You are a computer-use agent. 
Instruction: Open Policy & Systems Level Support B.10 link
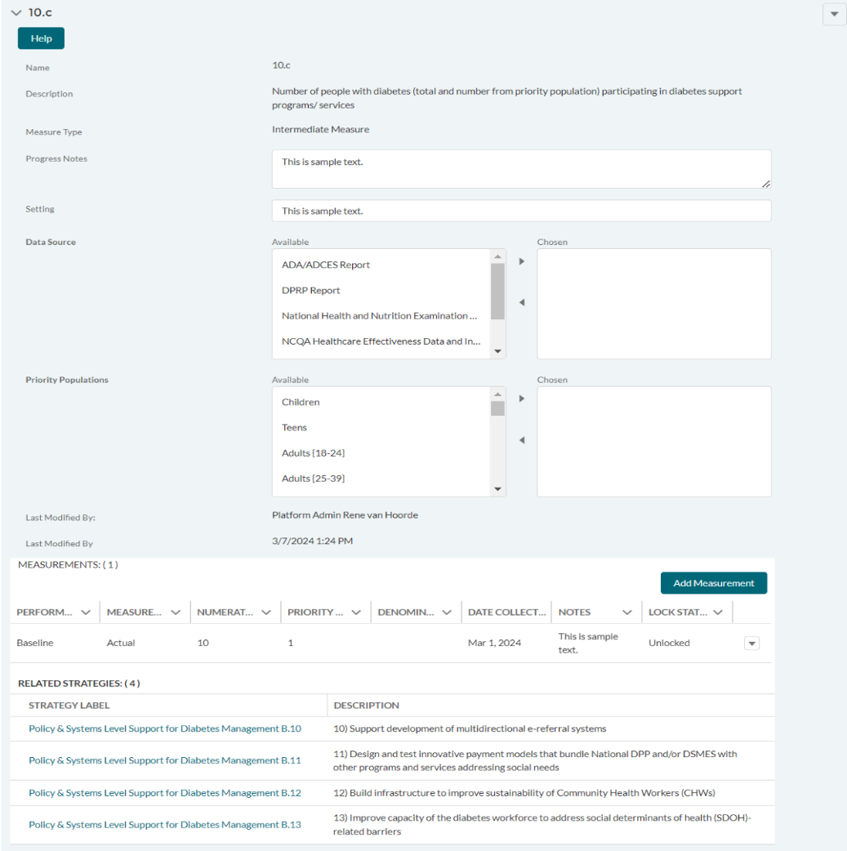(165, 728)
